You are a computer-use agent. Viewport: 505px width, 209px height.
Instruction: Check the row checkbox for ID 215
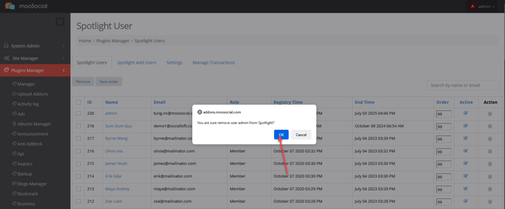[x=78, y=163]
